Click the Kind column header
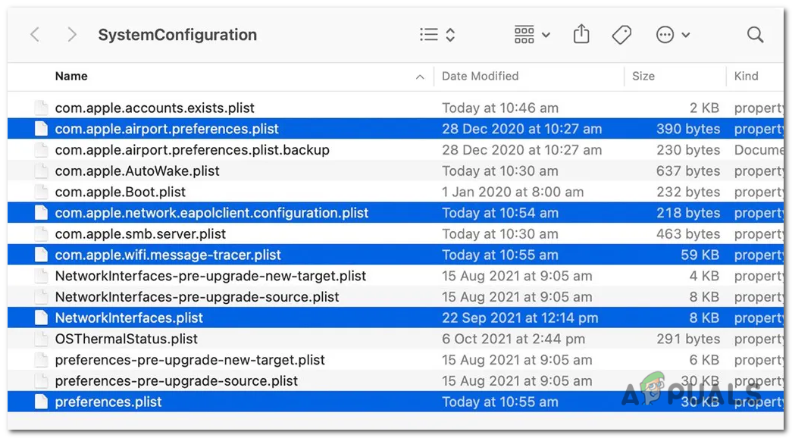This screenshot has height=438, width=792. 746,77
